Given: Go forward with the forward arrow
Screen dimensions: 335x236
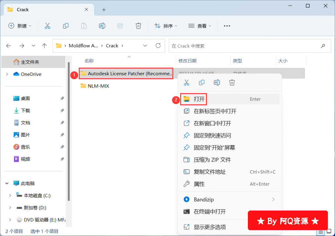Looking at the screenshot, I should (x=22, y=46).
